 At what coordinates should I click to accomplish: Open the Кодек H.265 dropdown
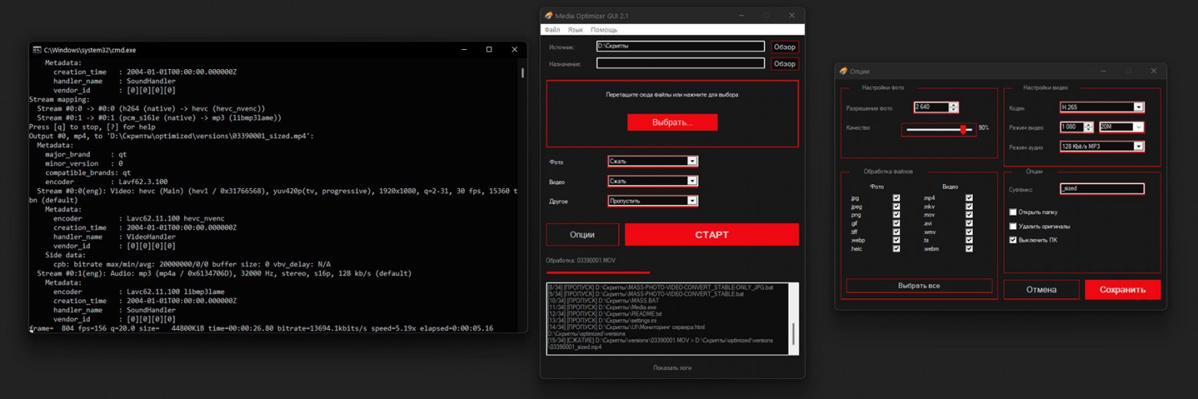[x=1138, y=107]
